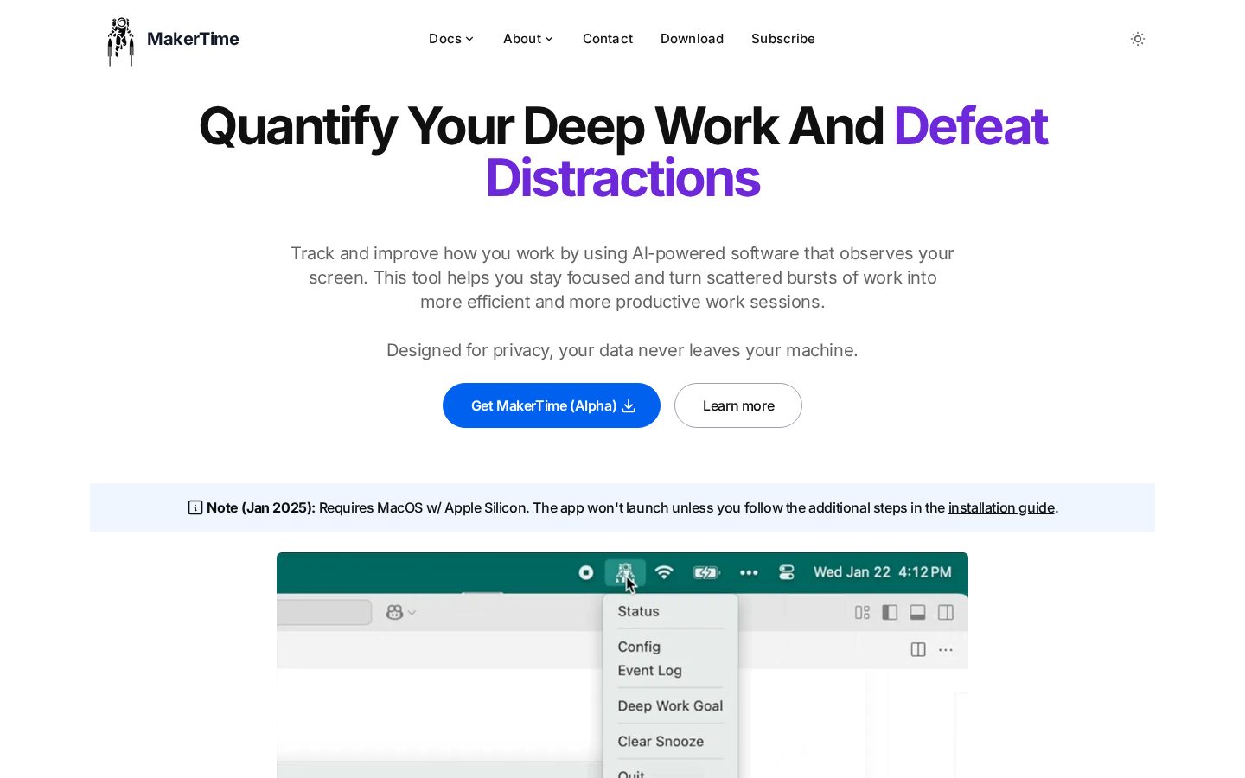Viewport: 1245px width, 778px height.
Task: Click the customize layout icon in the demo screenshot
Action: point(862,612)
